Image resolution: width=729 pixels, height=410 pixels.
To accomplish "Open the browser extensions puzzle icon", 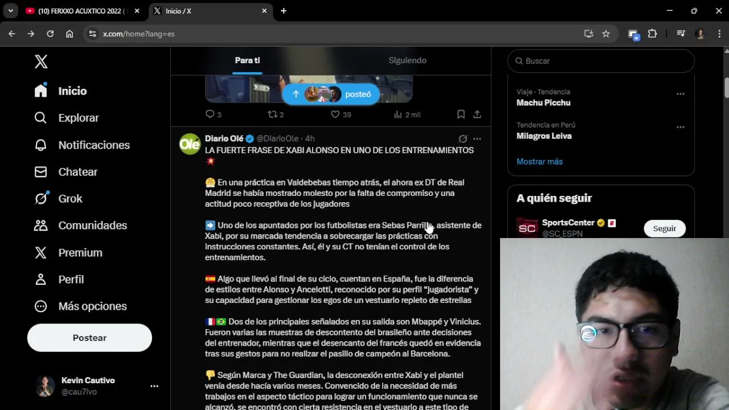I will tap(653, 34).
